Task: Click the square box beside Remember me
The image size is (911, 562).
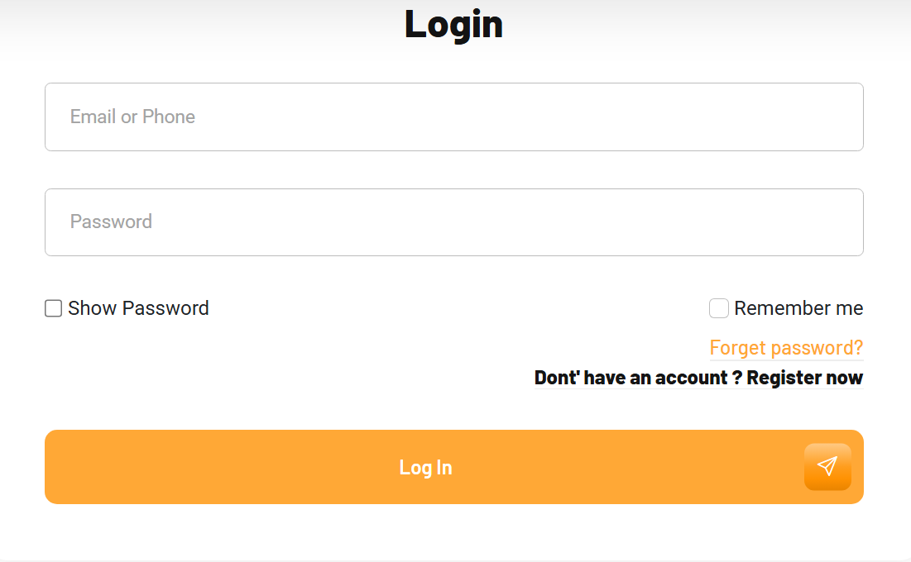Action: pyautogui.click(x=719, y=308)
